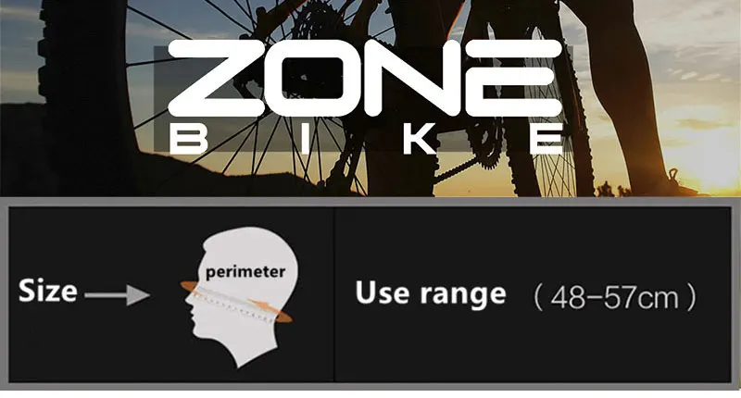Click the perimeter label on head
This screenshot has height=398, width=741.
[245, 272]
